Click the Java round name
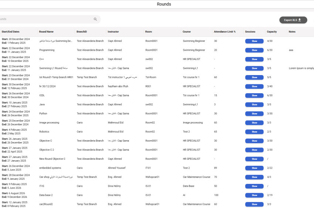The height and width of the screenshot is (209, 314). pyautogui.click(x=42, y=104)
